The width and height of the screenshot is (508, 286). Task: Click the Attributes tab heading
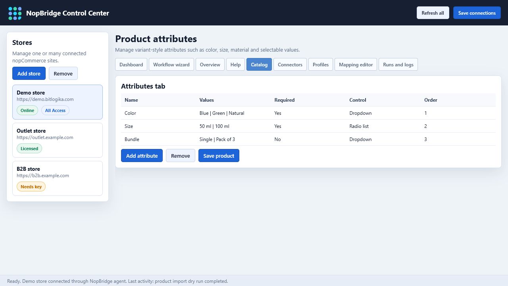[143, 86]
